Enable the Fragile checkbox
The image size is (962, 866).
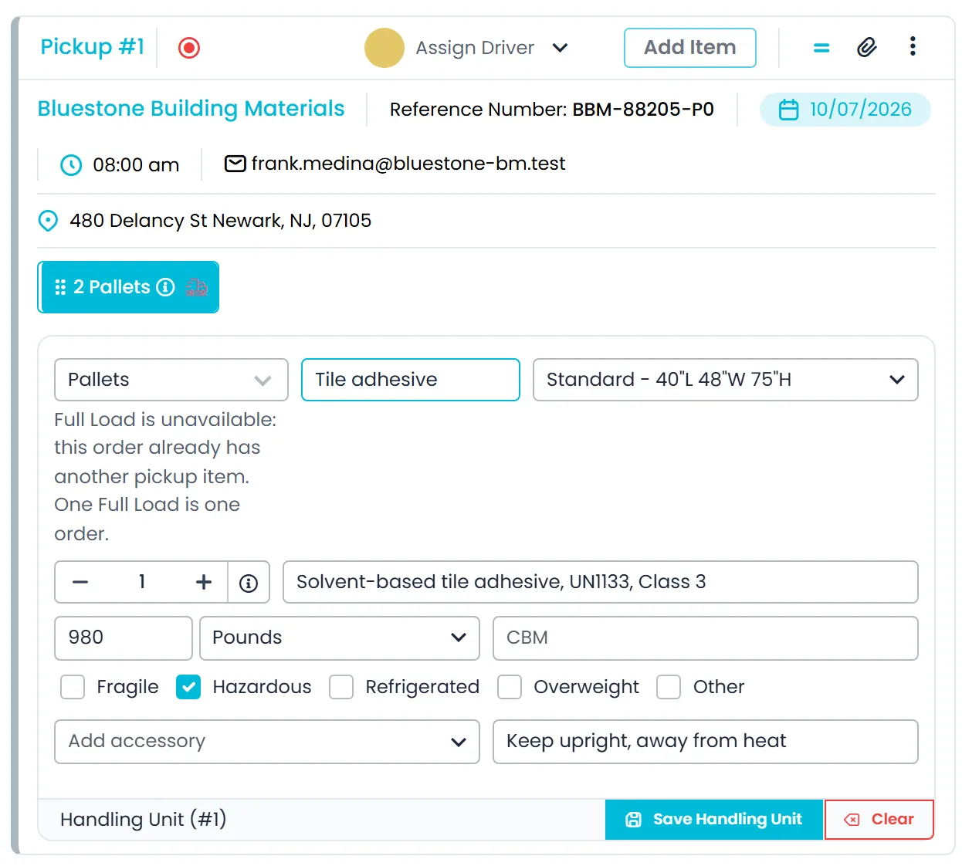(73, 687)
